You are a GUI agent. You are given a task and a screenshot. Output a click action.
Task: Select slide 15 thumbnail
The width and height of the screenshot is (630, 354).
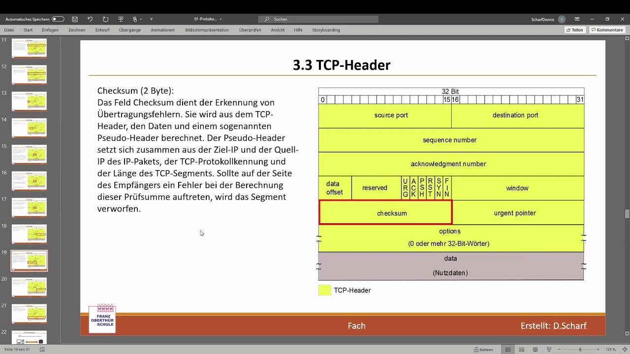(29, 154)
